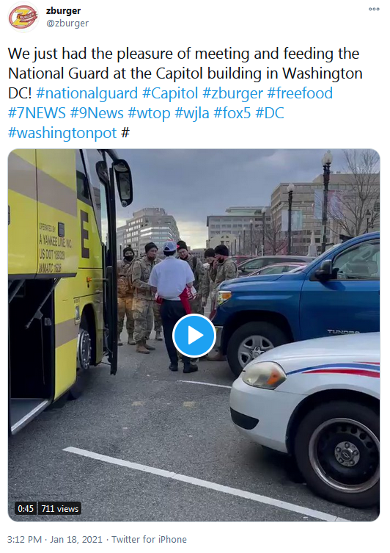
Task: Open the #wtop hashtag
Action: point(149,113)
